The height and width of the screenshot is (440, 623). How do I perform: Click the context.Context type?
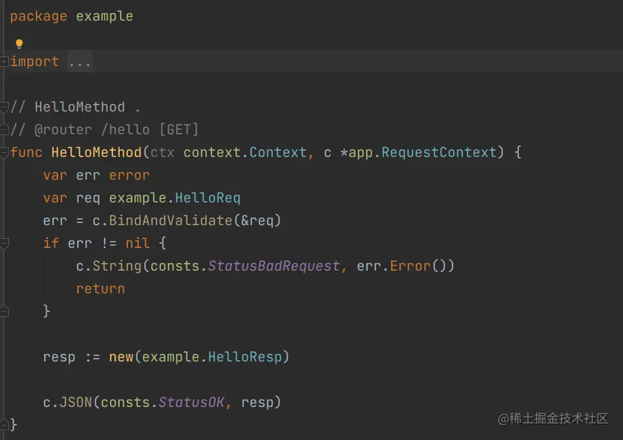[x=245, y=152]
